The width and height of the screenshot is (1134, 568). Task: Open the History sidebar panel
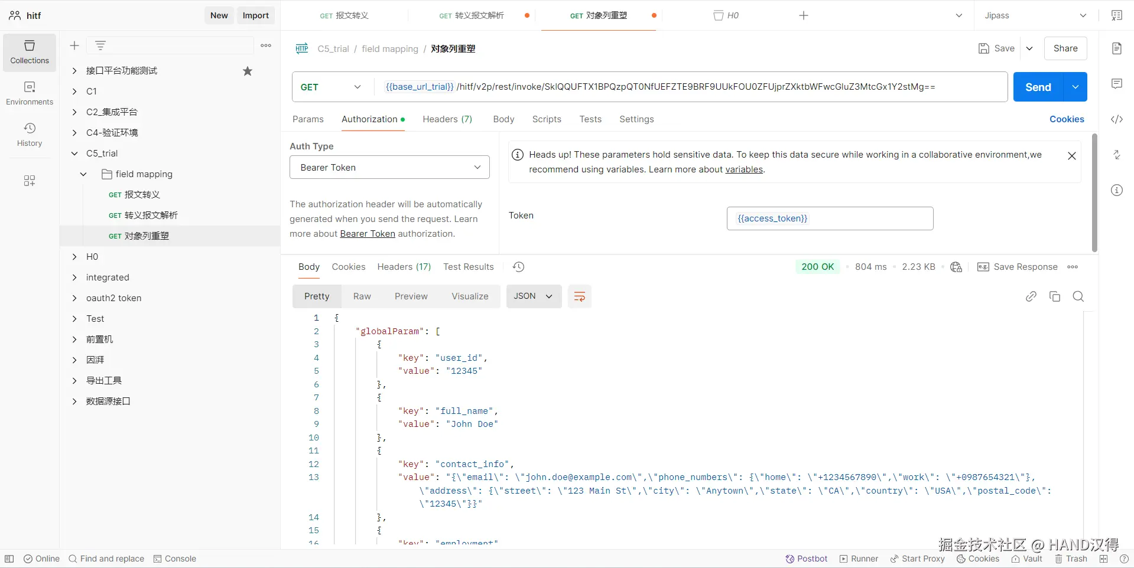point(30,135)
